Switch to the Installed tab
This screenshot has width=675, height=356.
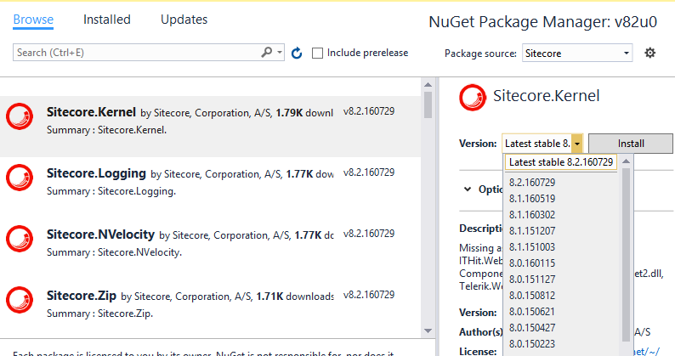pyautogui.click(x=107, y=20)
